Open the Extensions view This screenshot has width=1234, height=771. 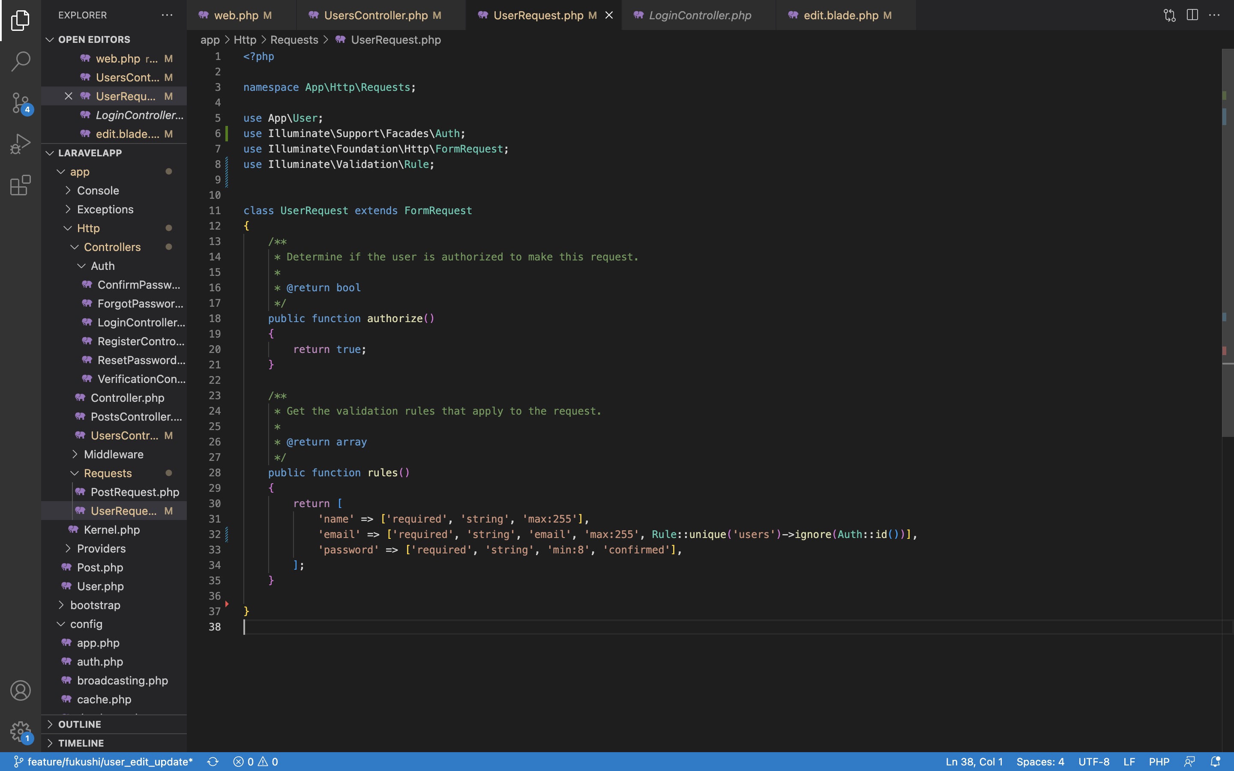(x=21, y=185)
